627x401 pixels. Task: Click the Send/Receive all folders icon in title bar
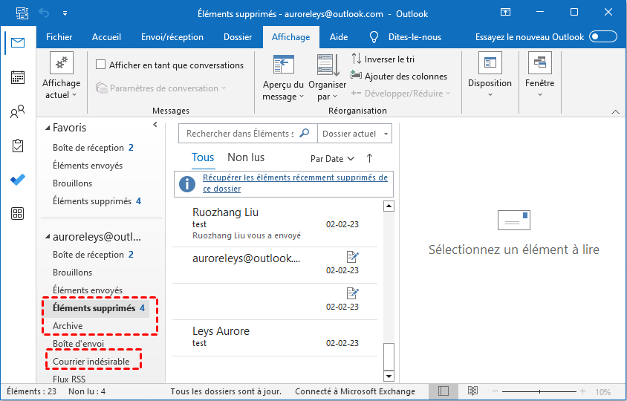point(22,13)
